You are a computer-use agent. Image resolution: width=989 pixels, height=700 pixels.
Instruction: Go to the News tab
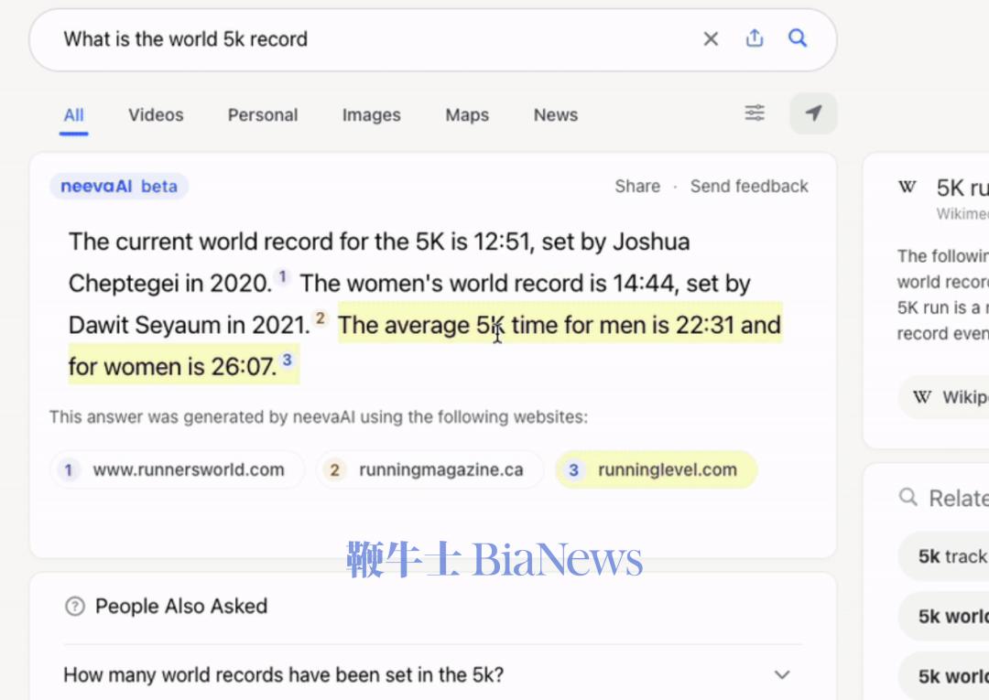point(556,115)
